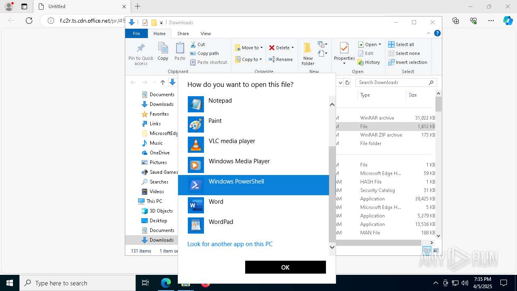Open Edge Settings and more menu
Image resolution: width=517 pixels, height=291 pixels.
491,21
